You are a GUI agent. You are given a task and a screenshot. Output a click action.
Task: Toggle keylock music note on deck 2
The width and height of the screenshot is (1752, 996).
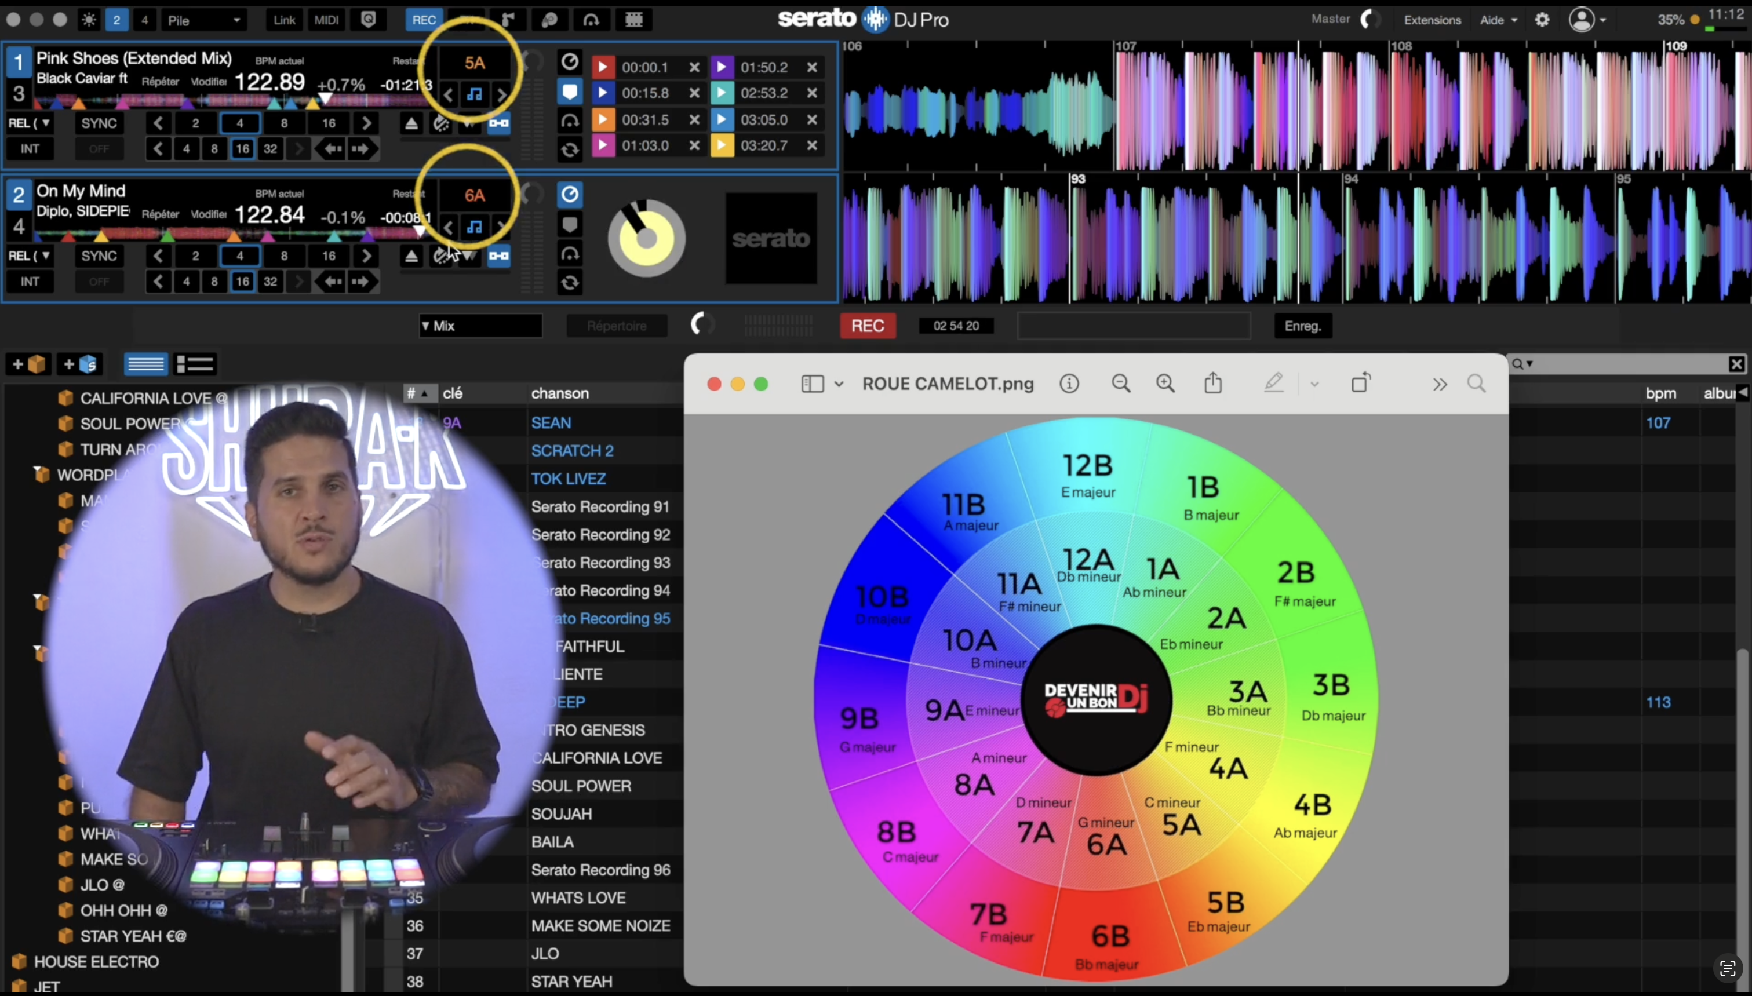[x=474, y=227]
